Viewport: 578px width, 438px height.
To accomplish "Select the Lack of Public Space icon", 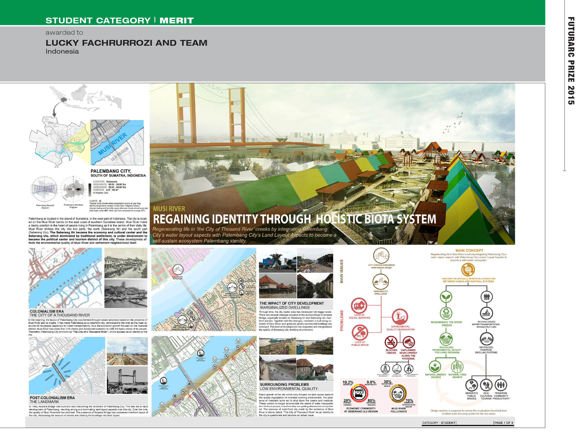I will tap(360, 333).
